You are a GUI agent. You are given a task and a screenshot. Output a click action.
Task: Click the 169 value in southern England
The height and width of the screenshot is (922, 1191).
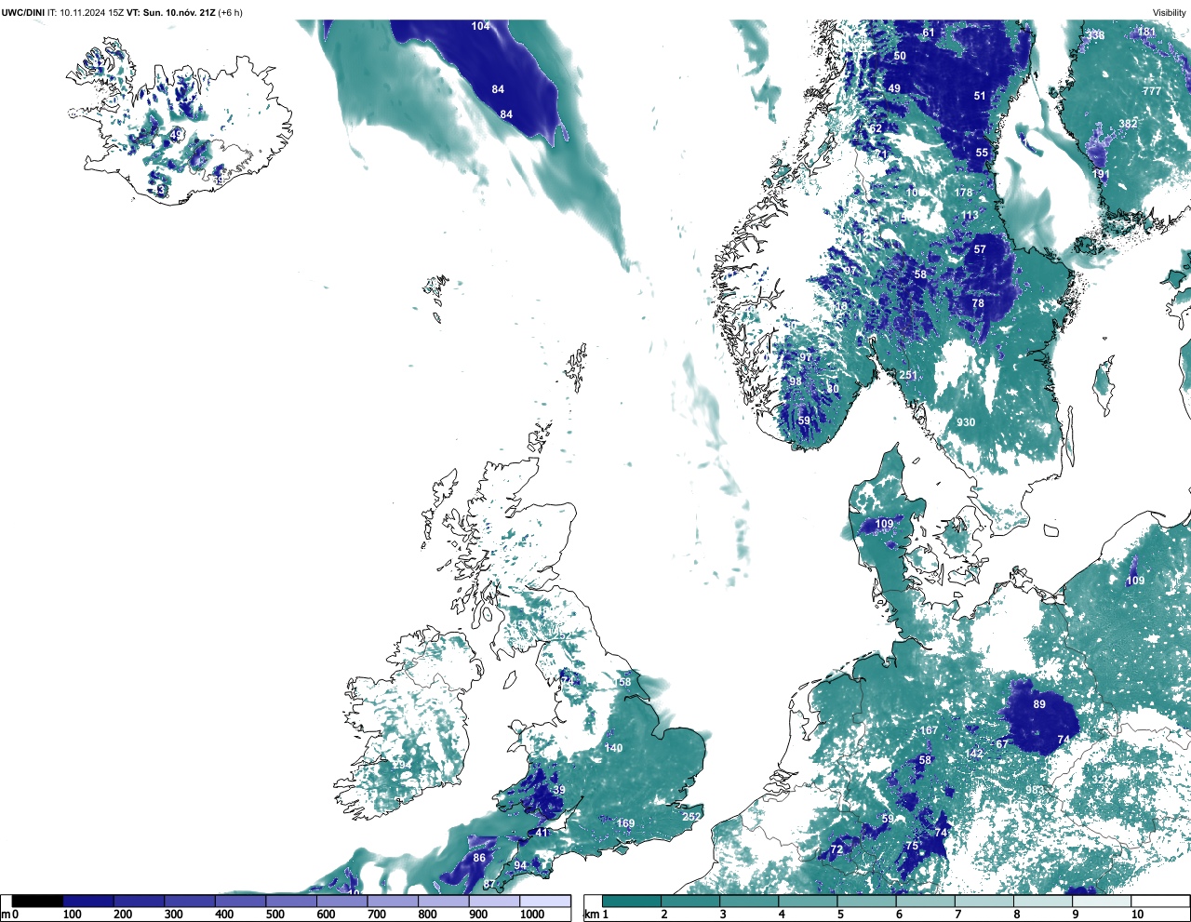[625, 823]
